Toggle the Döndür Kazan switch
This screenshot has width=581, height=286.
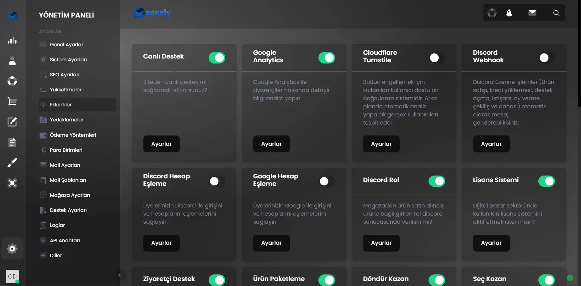coord(437,280)
